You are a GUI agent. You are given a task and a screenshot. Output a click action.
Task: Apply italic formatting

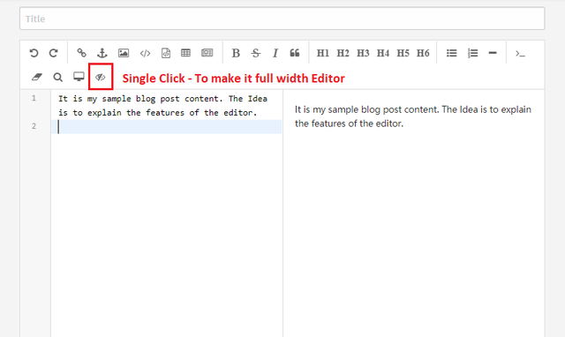(x=275, y=53)
